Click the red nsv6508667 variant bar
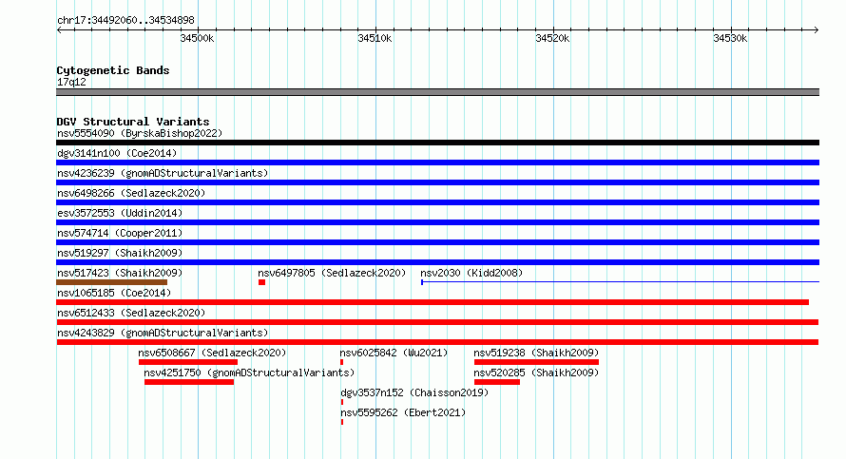The height and width of the screenshot is (459, 846). pyautogui.click(x=188, y=362)
